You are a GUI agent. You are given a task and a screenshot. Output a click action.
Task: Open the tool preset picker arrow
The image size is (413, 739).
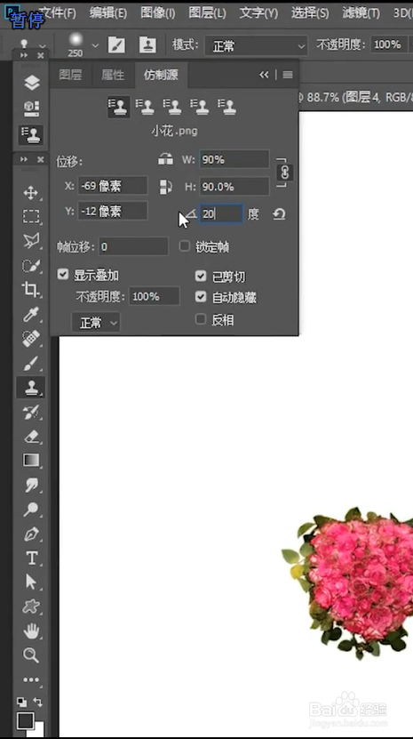tap(43, 46)
